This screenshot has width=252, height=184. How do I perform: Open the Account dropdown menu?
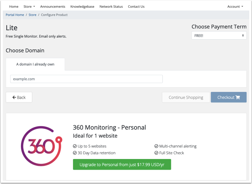(x=235, y=7)
